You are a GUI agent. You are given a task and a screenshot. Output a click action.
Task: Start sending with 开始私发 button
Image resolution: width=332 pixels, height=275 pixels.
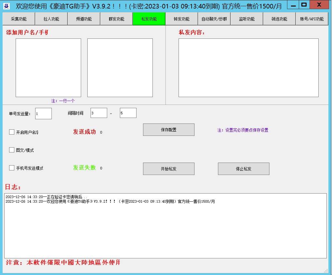(x=169, y=169)
